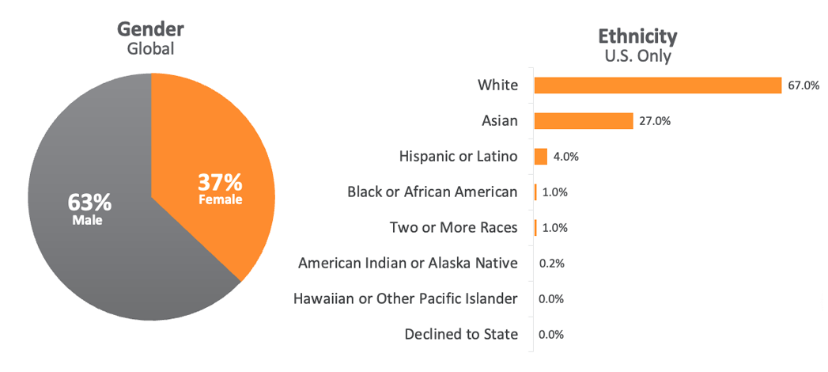828x372 pixels.
Task: Select the Gender chart title
Action: point(150,29)
